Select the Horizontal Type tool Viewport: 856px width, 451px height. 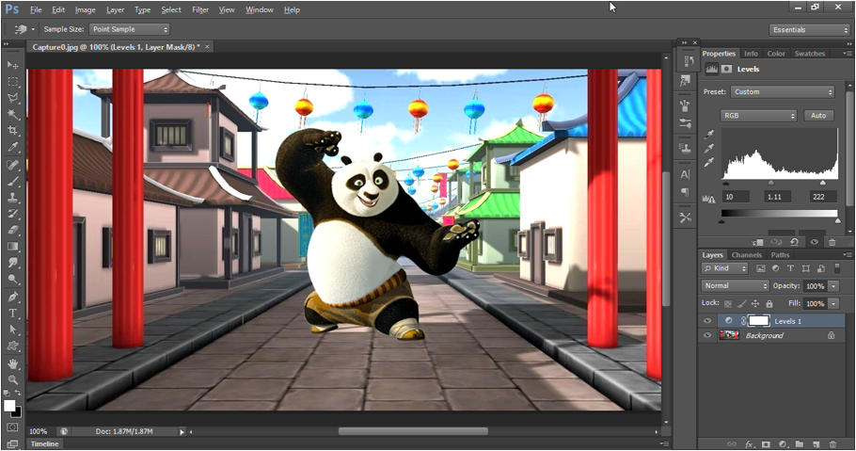coord(12,314)
